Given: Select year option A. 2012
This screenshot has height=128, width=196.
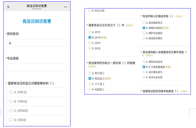Looking at the screenshot, I should coord(90,32).
